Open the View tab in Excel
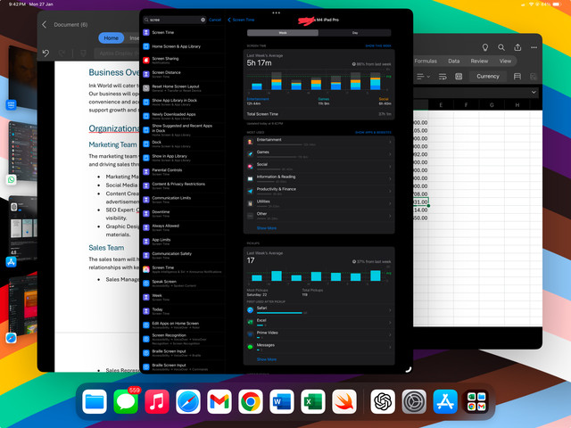The width and height of the screenshot is (571, 428). [x=505, y=61]
